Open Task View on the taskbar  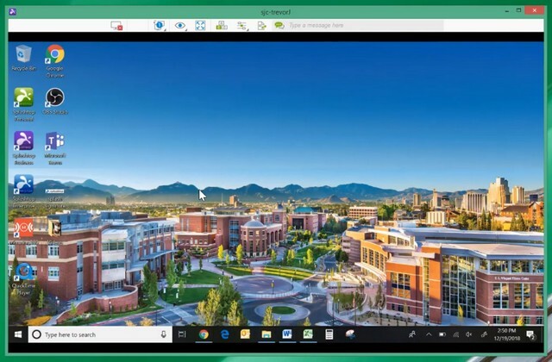coord(182,334)
